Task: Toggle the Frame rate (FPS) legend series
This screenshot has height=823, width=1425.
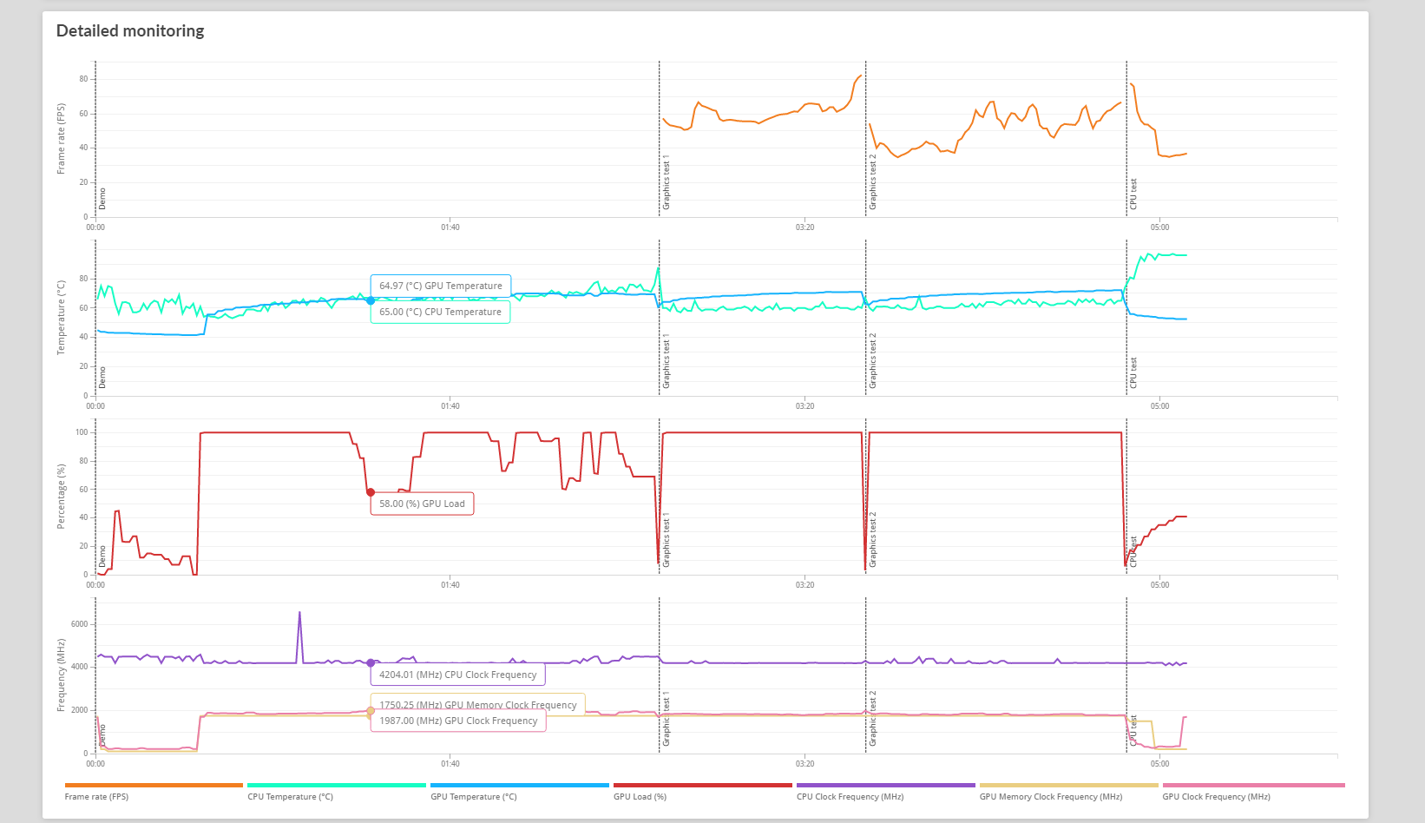Action: click(96, 796)
